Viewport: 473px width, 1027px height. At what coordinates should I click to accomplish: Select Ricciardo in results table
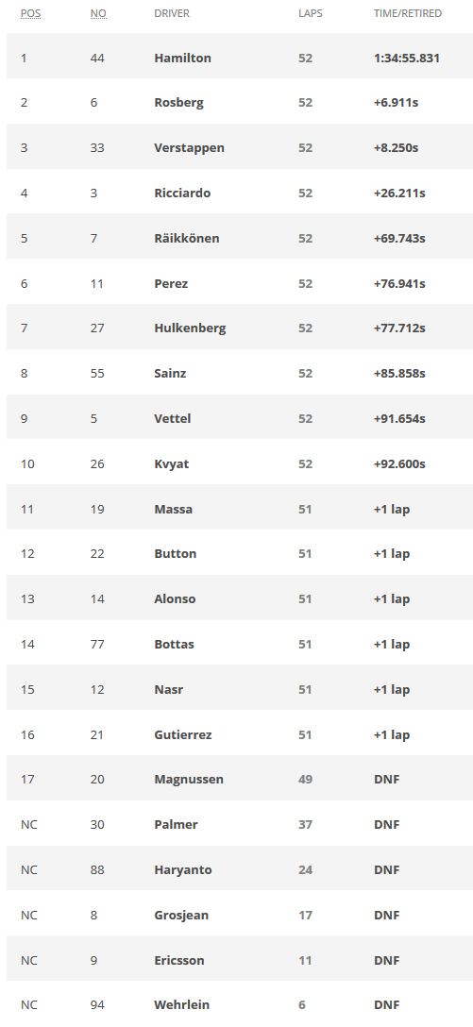pyautogui.click(x=182, y=193)
